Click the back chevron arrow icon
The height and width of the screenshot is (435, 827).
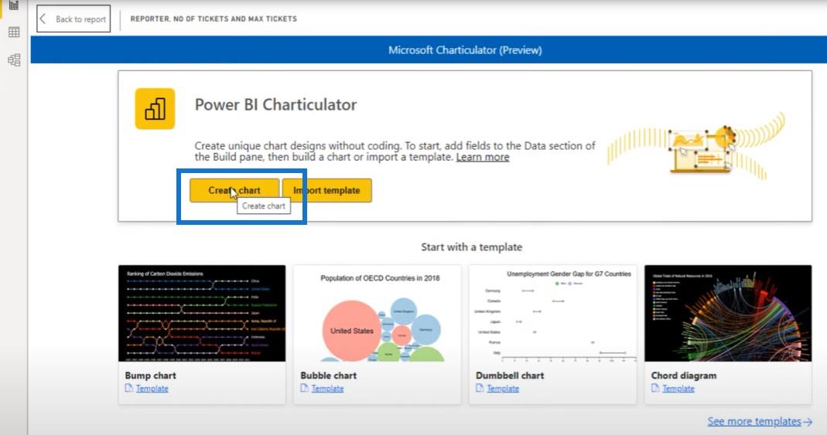click(x=43, y=19)
